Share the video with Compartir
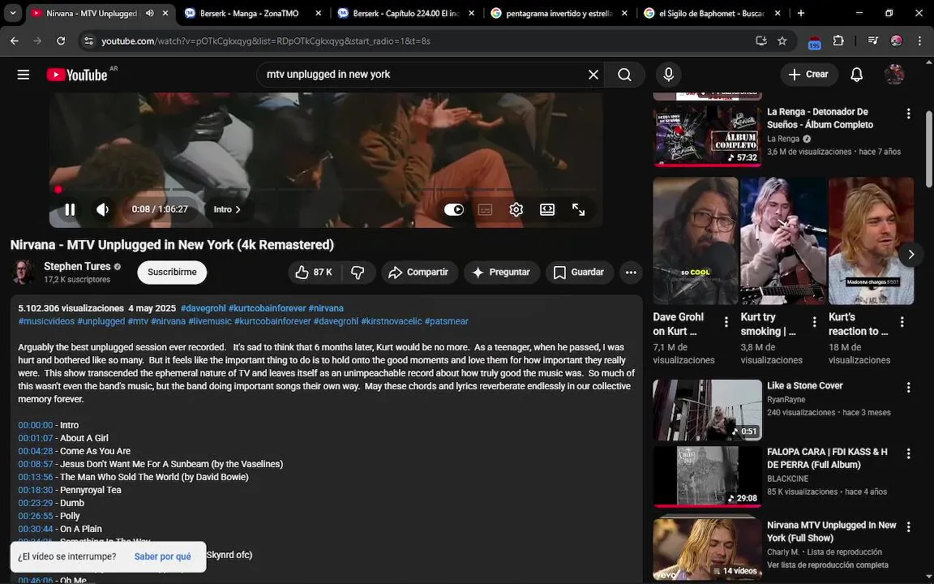Image resolution: width=934 pixels, height=584 pixels. (419, 273)
